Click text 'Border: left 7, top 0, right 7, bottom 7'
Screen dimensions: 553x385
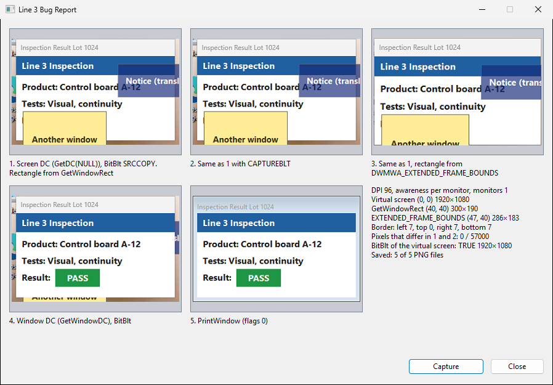431,227
